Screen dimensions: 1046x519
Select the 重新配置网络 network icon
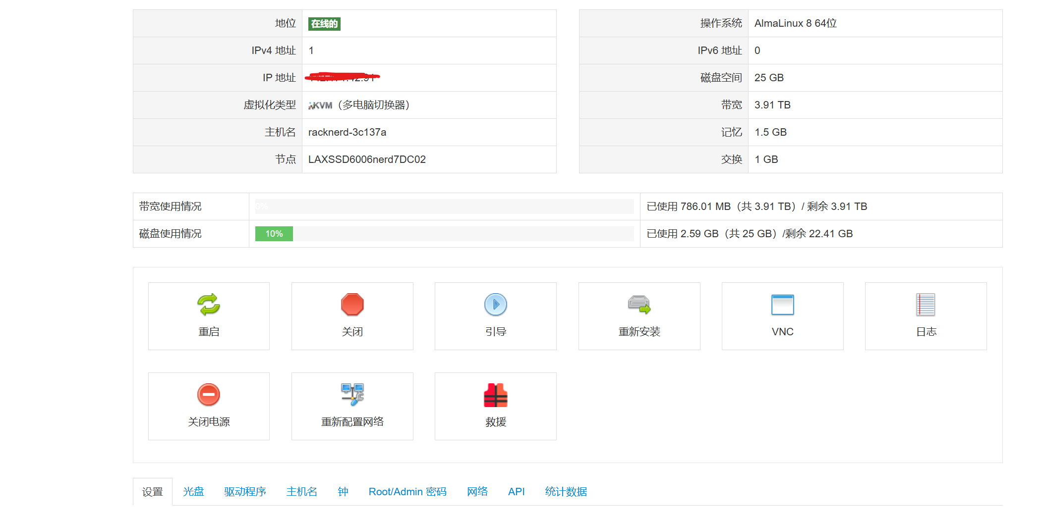pyautogui.click(x=352, y=395)
